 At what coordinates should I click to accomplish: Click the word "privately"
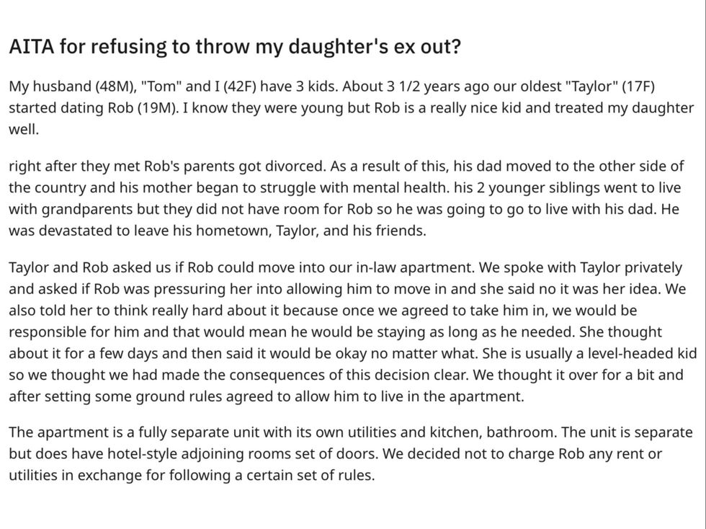tap(649, 267)
